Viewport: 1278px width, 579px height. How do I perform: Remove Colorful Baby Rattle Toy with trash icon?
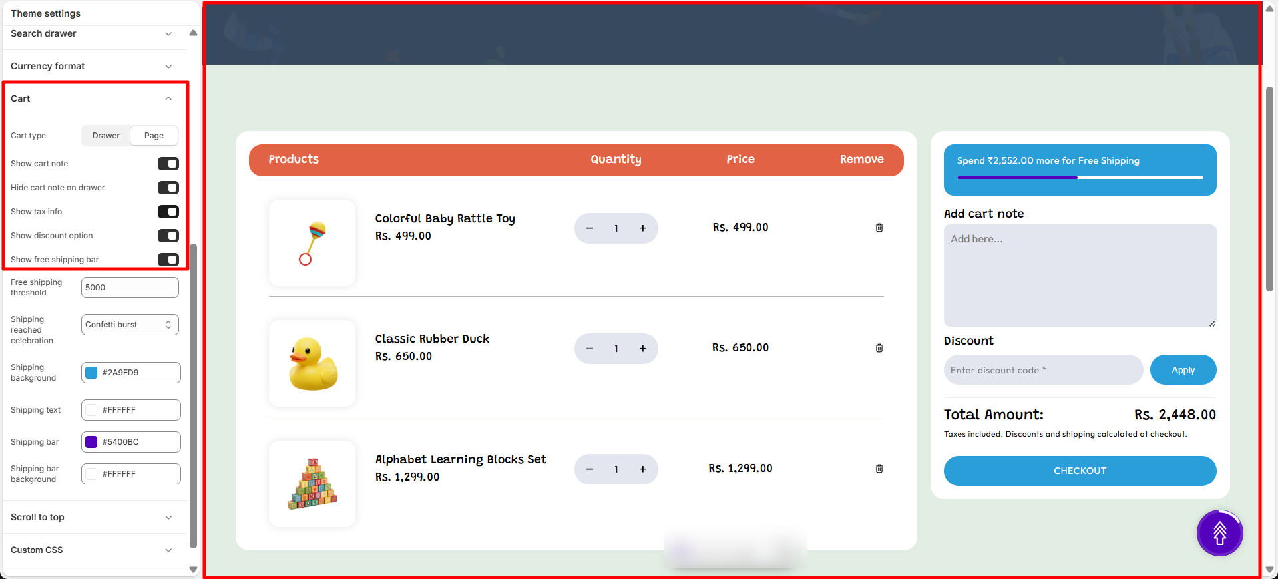(879, 228)
